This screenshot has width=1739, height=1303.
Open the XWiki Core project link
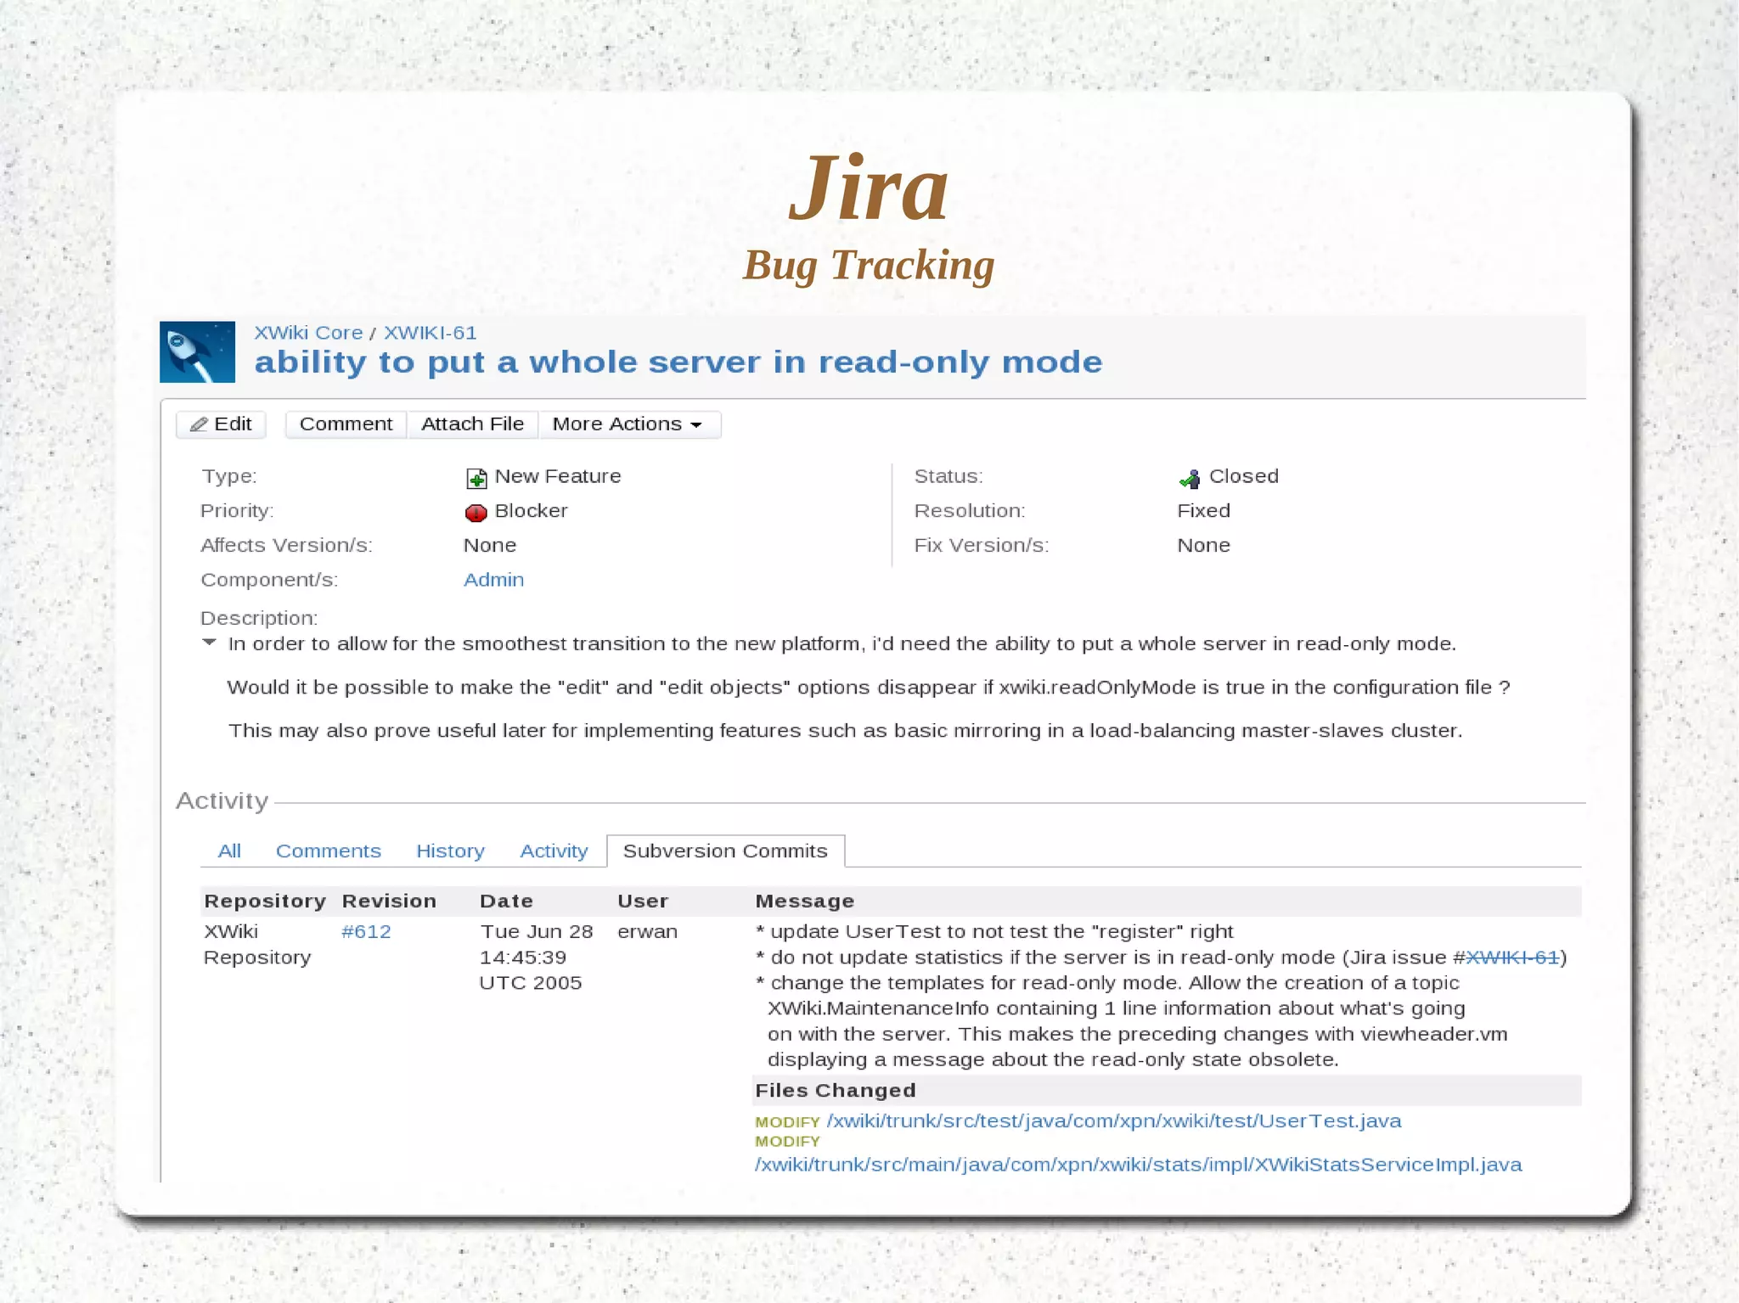tap(308, 333)
